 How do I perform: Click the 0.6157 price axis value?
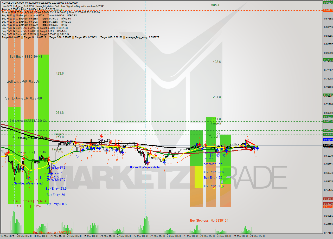click(x=328, y=156)
